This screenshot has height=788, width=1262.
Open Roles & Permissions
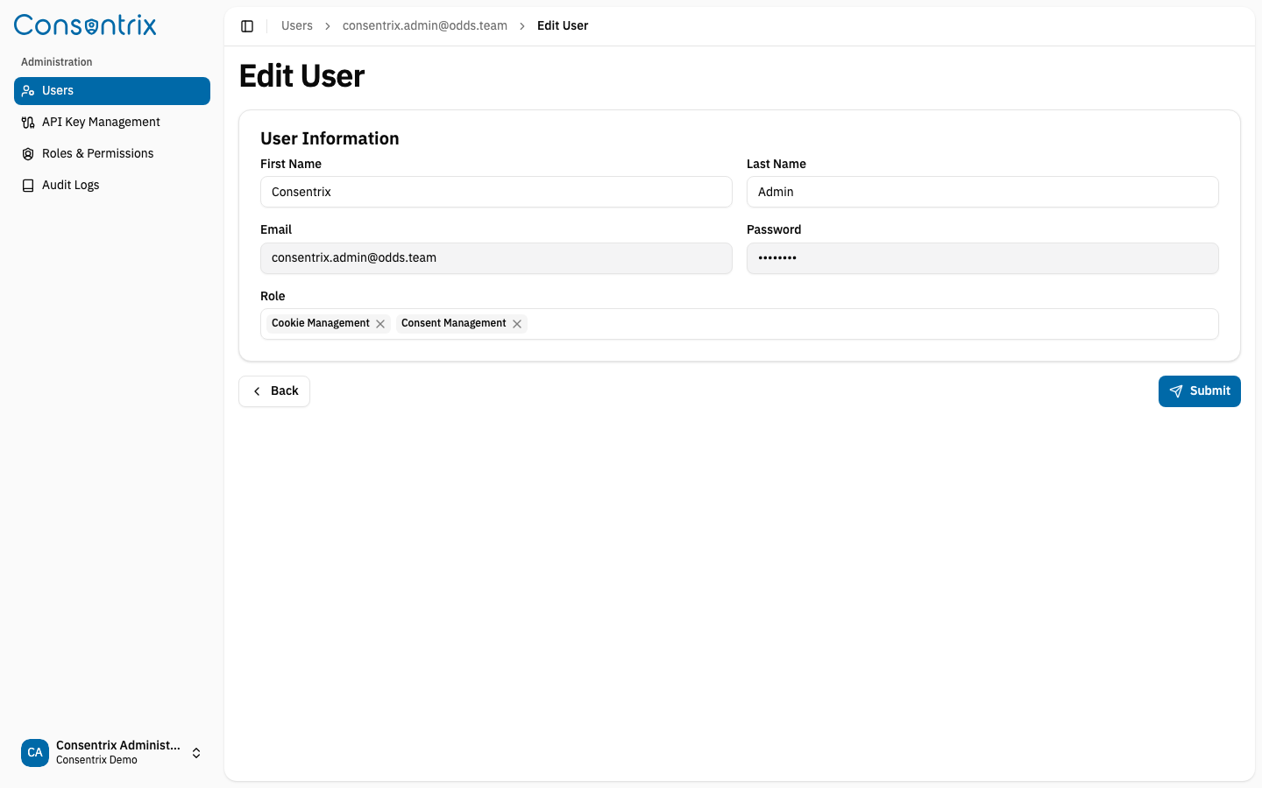click(x=112, y=154)
